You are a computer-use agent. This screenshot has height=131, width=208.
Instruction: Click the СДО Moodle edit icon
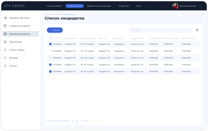5,42
